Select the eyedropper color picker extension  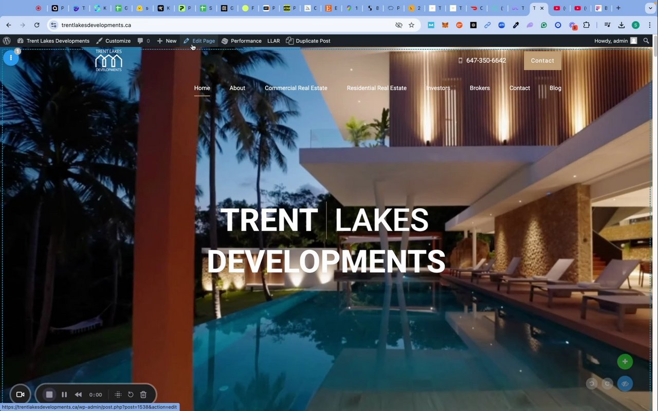pyautogui.click(x=516, y=25)
